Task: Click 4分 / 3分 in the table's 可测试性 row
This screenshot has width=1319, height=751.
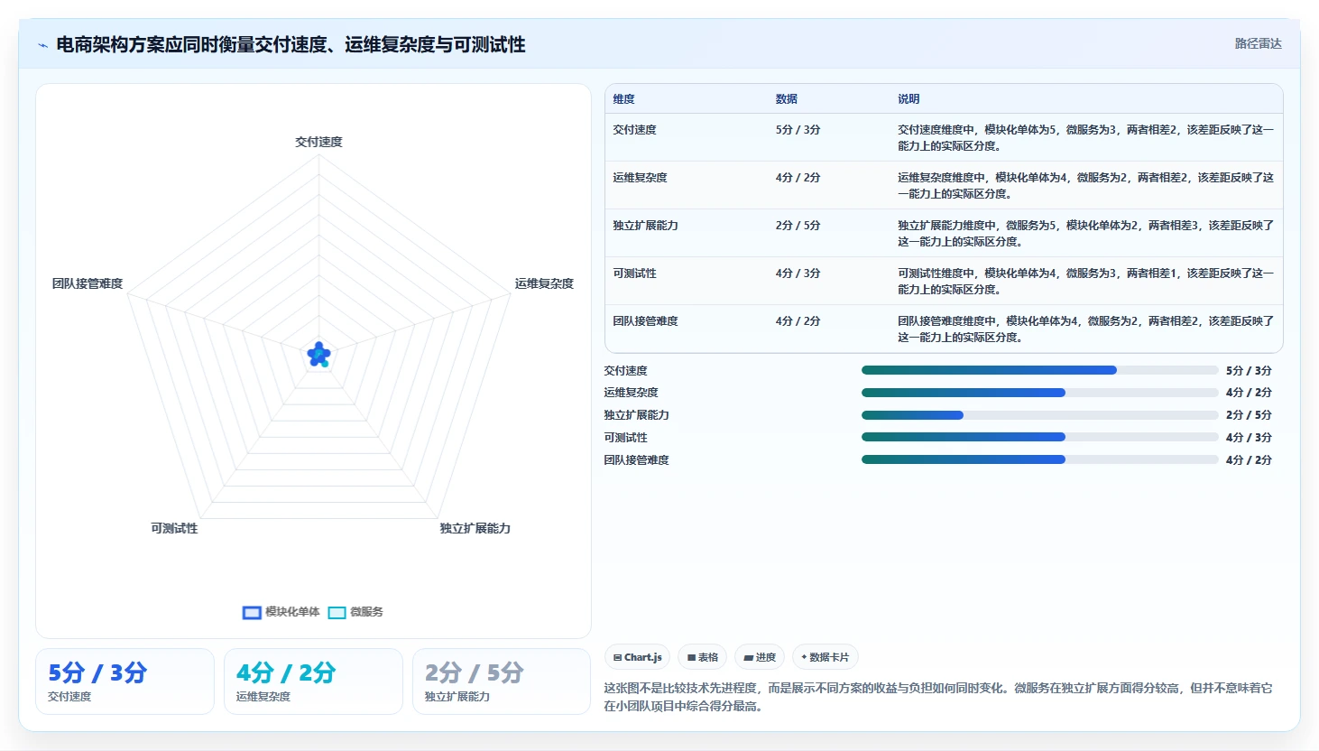Action: tap(798, 274)
